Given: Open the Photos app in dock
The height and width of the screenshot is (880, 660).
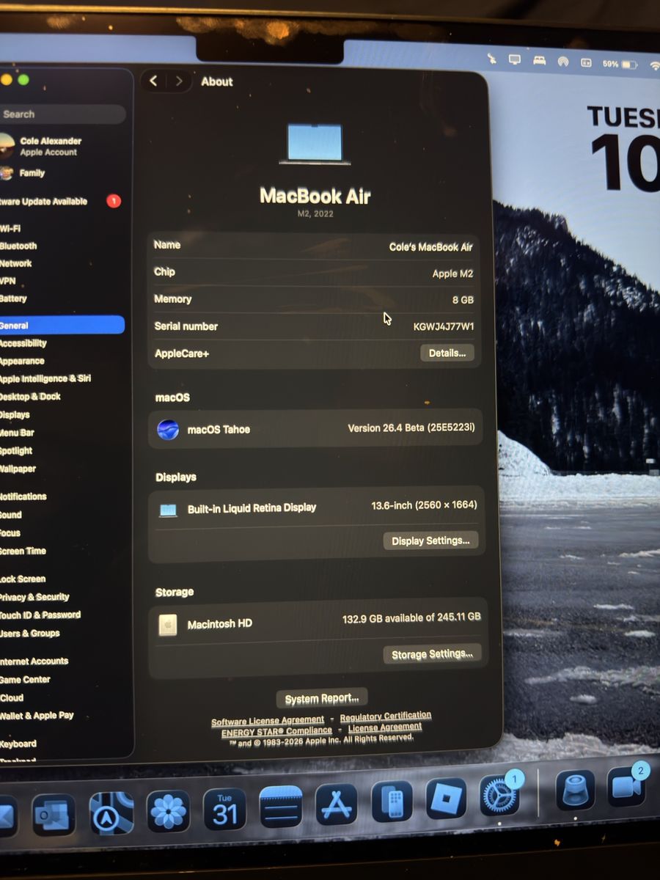Looking at the screenshot, I should click(x=169, y=811).
